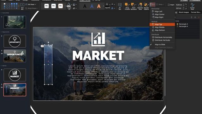
Task: Expand the WordArt styles gallery
Action: (103, 6)
